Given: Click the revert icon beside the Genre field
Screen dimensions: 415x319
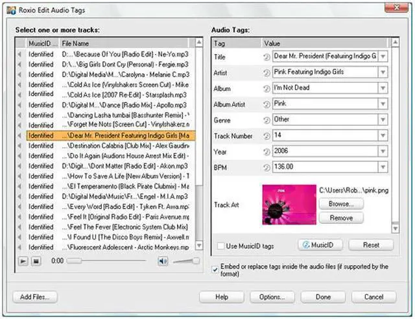Looking at the screenshot, I should coord(267,119).
